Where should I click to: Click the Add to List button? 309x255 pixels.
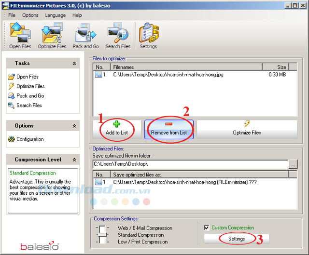coord(117,130)
